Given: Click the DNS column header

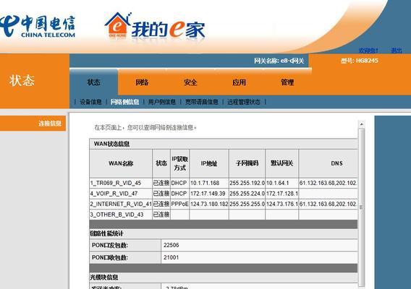Looking at the screenshot, I should [336, 163].
